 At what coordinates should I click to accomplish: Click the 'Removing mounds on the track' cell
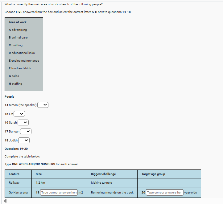(x=112, y=193)
